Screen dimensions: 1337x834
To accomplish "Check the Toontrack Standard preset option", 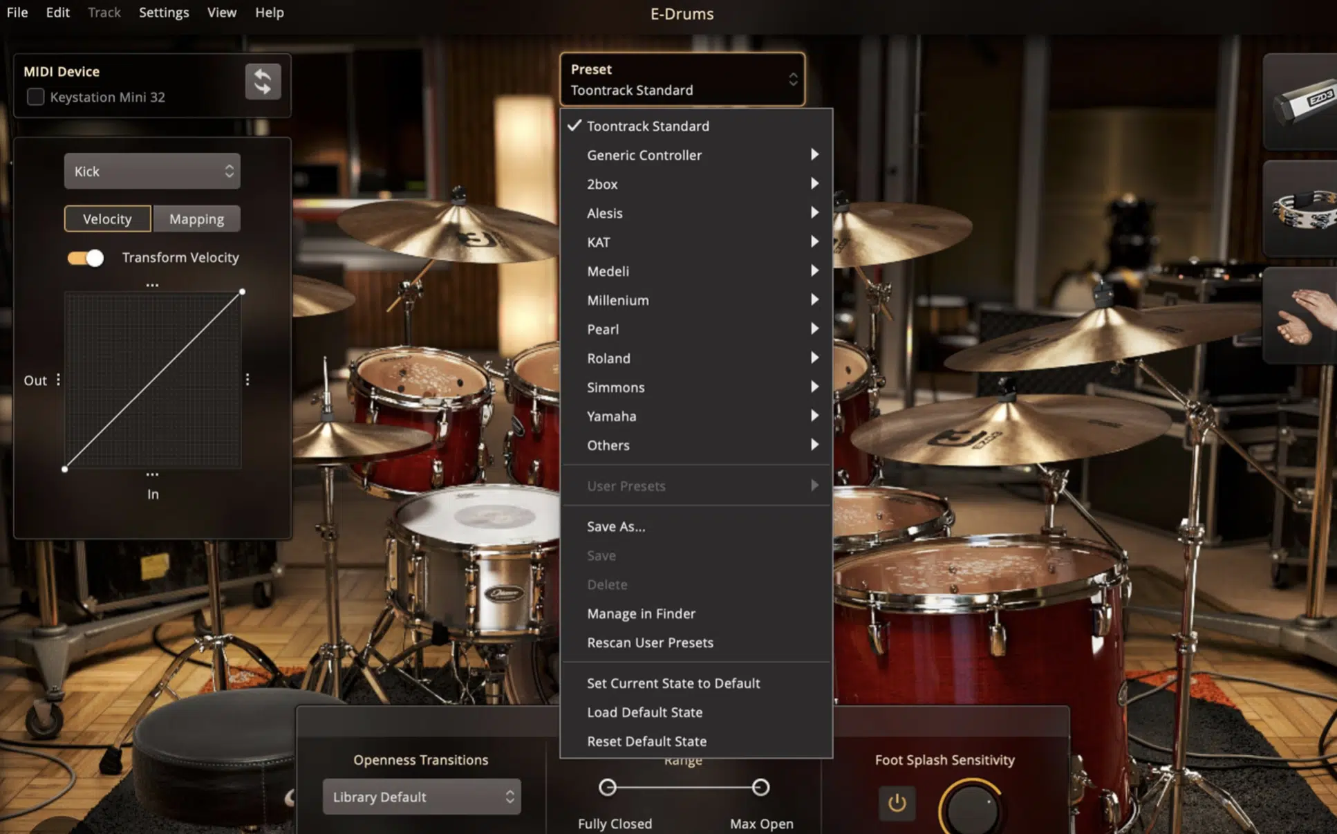I will (x=647, y=126).
